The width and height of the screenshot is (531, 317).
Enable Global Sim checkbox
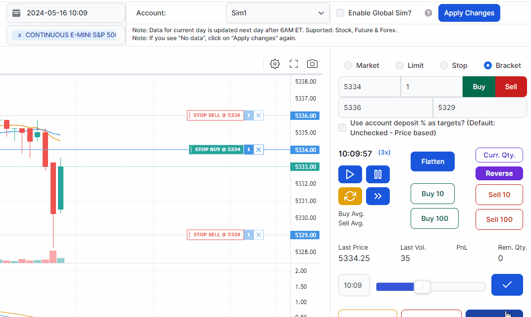click(x=340, y=13)
